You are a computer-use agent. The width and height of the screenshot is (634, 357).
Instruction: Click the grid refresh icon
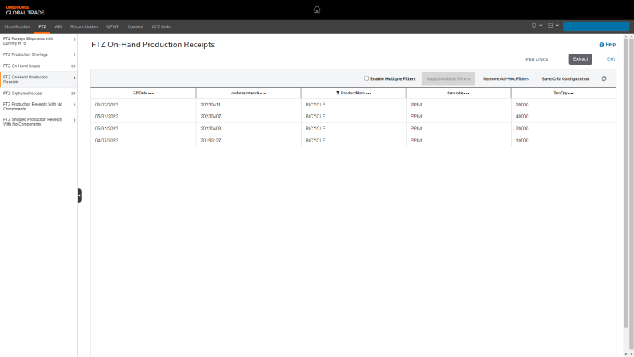(604, 78)
